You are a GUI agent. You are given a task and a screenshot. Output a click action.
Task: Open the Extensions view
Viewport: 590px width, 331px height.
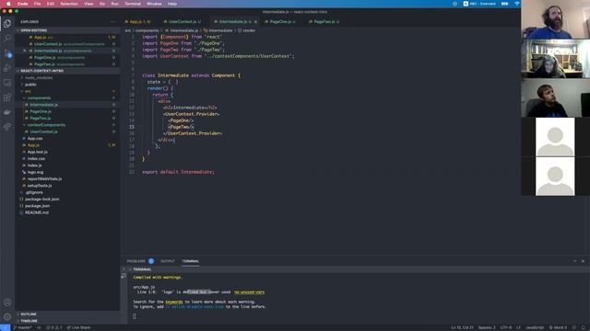click(x=7, y=97)
